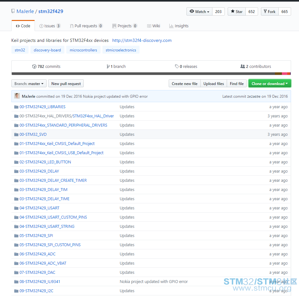Click the language breakdown color bar
299x296 pixels.
click(151, 74)
